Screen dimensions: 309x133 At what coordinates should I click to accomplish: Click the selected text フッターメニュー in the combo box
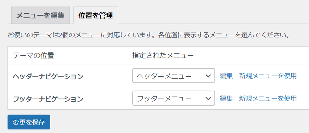164,99
